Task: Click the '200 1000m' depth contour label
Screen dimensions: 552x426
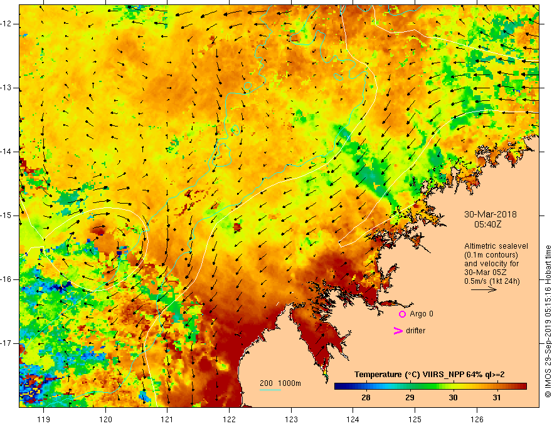Action: (280, 383)
